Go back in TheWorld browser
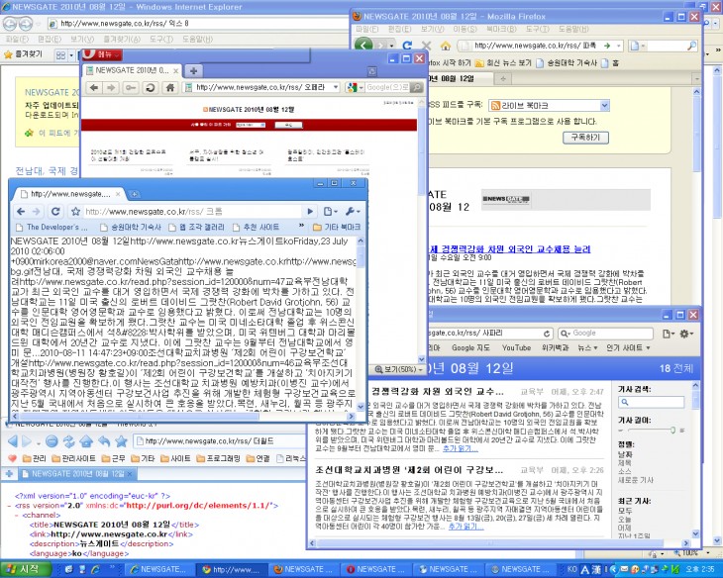This screenshot has height=578, width=723. (13, 441)
